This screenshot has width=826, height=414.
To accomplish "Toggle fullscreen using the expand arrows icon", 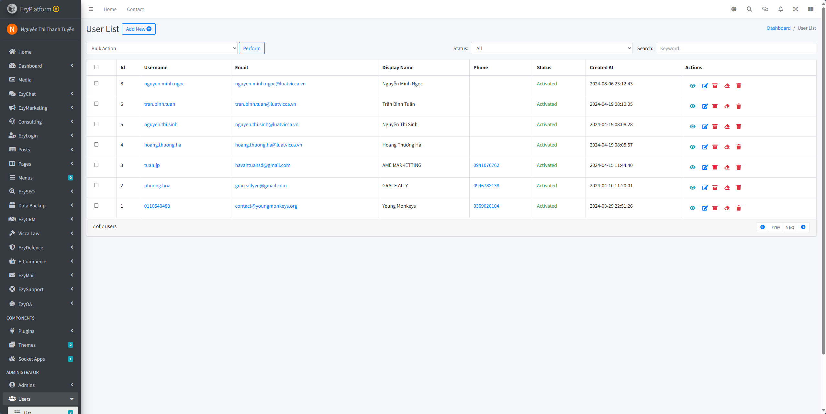I will point(796,9).
